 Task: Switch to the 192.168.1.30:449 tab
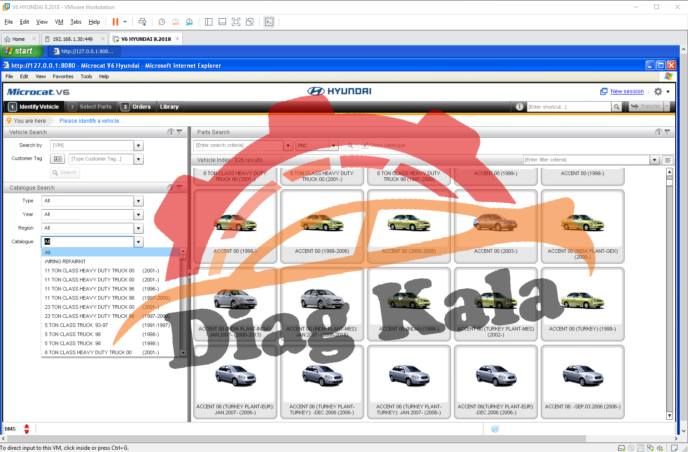[x=73, y=39]
